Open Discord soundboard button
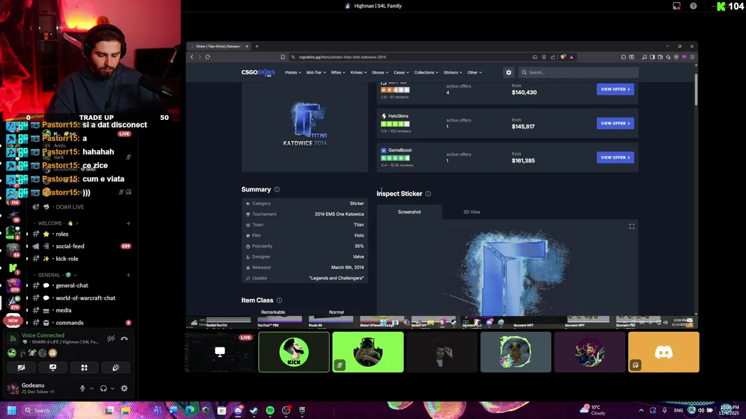Screen dimensions: 746x419 (115, 367)
